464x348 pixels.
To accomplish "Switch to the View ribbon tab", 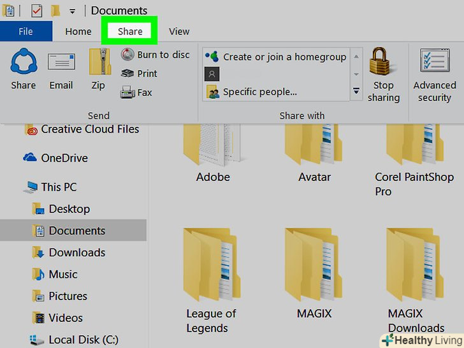I will click(x=179, y=31).
